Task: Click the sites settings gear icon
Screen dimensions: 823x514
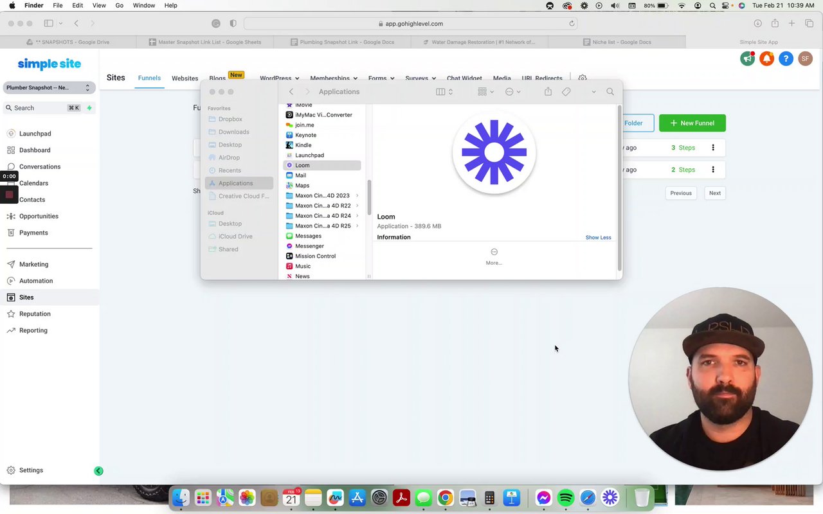Action: [x=582, y=78]
